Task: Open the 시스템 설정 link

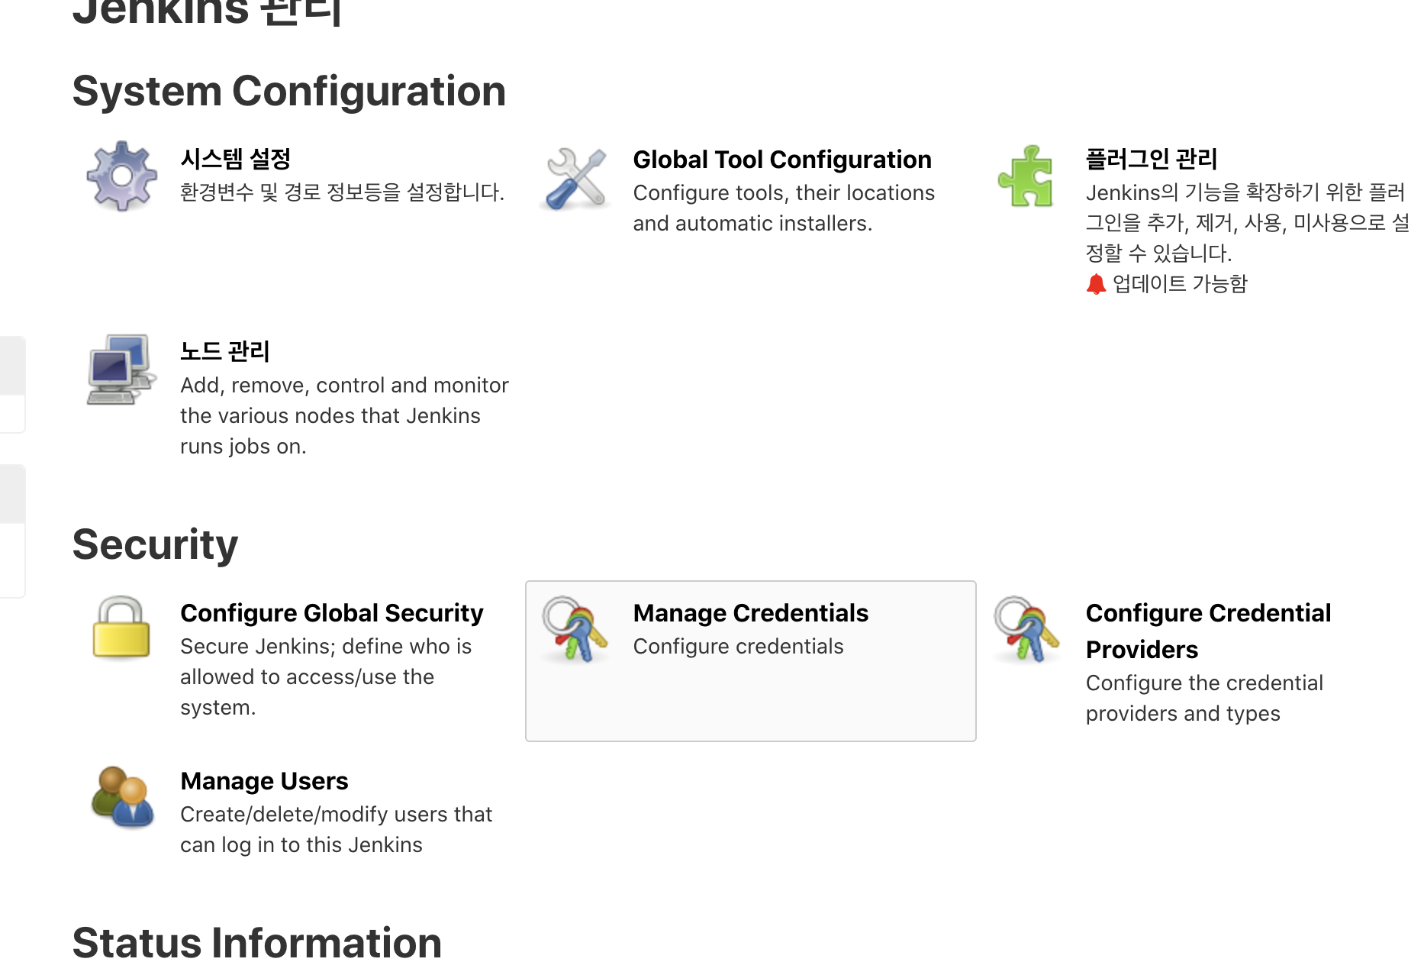Action: 235,159
